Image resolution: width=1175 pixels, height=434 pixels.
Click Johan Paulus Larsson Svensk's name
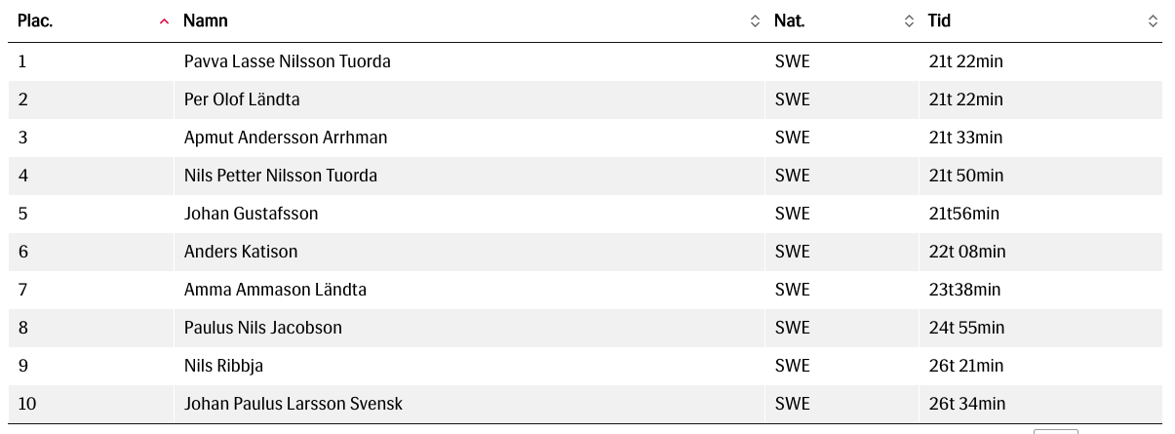pos(294,404)
